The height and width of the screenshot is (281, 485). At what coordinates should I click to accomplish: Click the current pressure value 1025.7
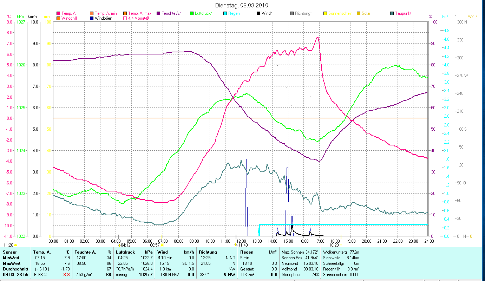tap(146, 275)
